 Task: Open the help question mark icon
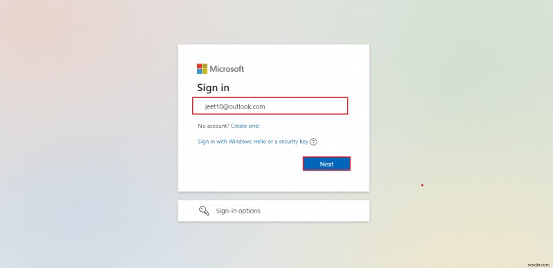[x=313, y=142]
